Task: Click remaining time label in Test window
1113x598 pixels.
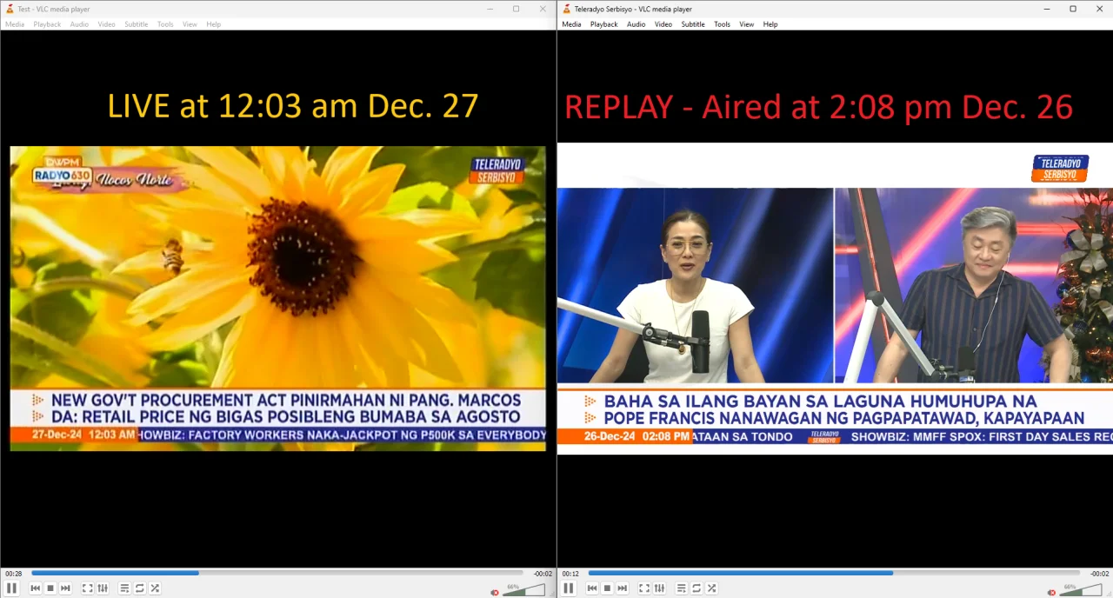Action: (543, 574)
